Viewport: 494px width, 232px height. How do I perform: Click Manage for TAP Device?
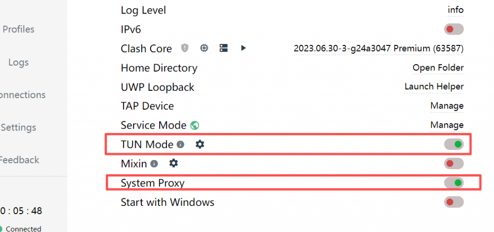(x=447, y=106)
